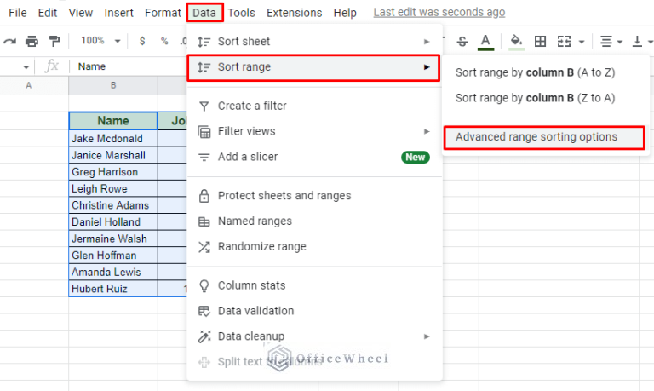This screenshot has width=654, height=391.
Task: Open Advanced range sorting options
Action: point(544,137)
